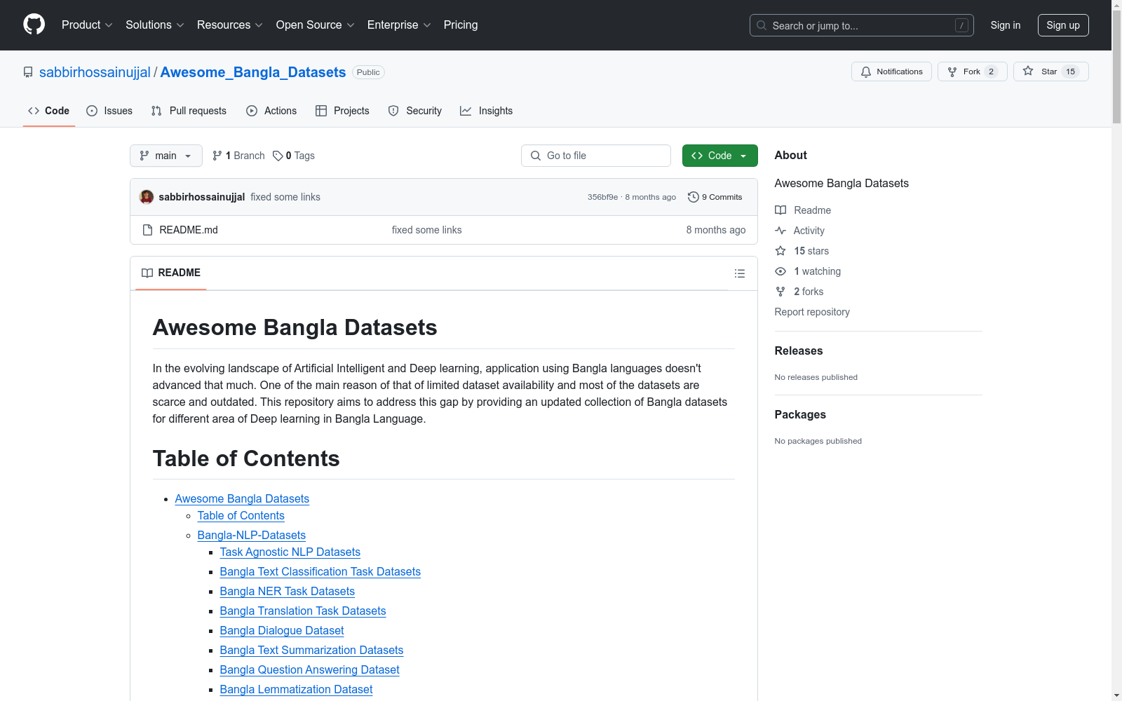Go to Bangla Text Classification Task Datasets
The image size is (1122, 701).
tap(320, 571)
